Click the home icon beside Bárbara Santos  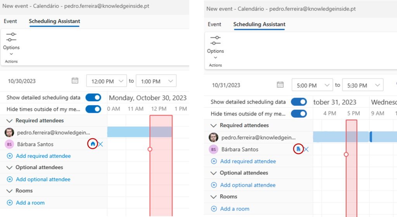pos(92,144)
